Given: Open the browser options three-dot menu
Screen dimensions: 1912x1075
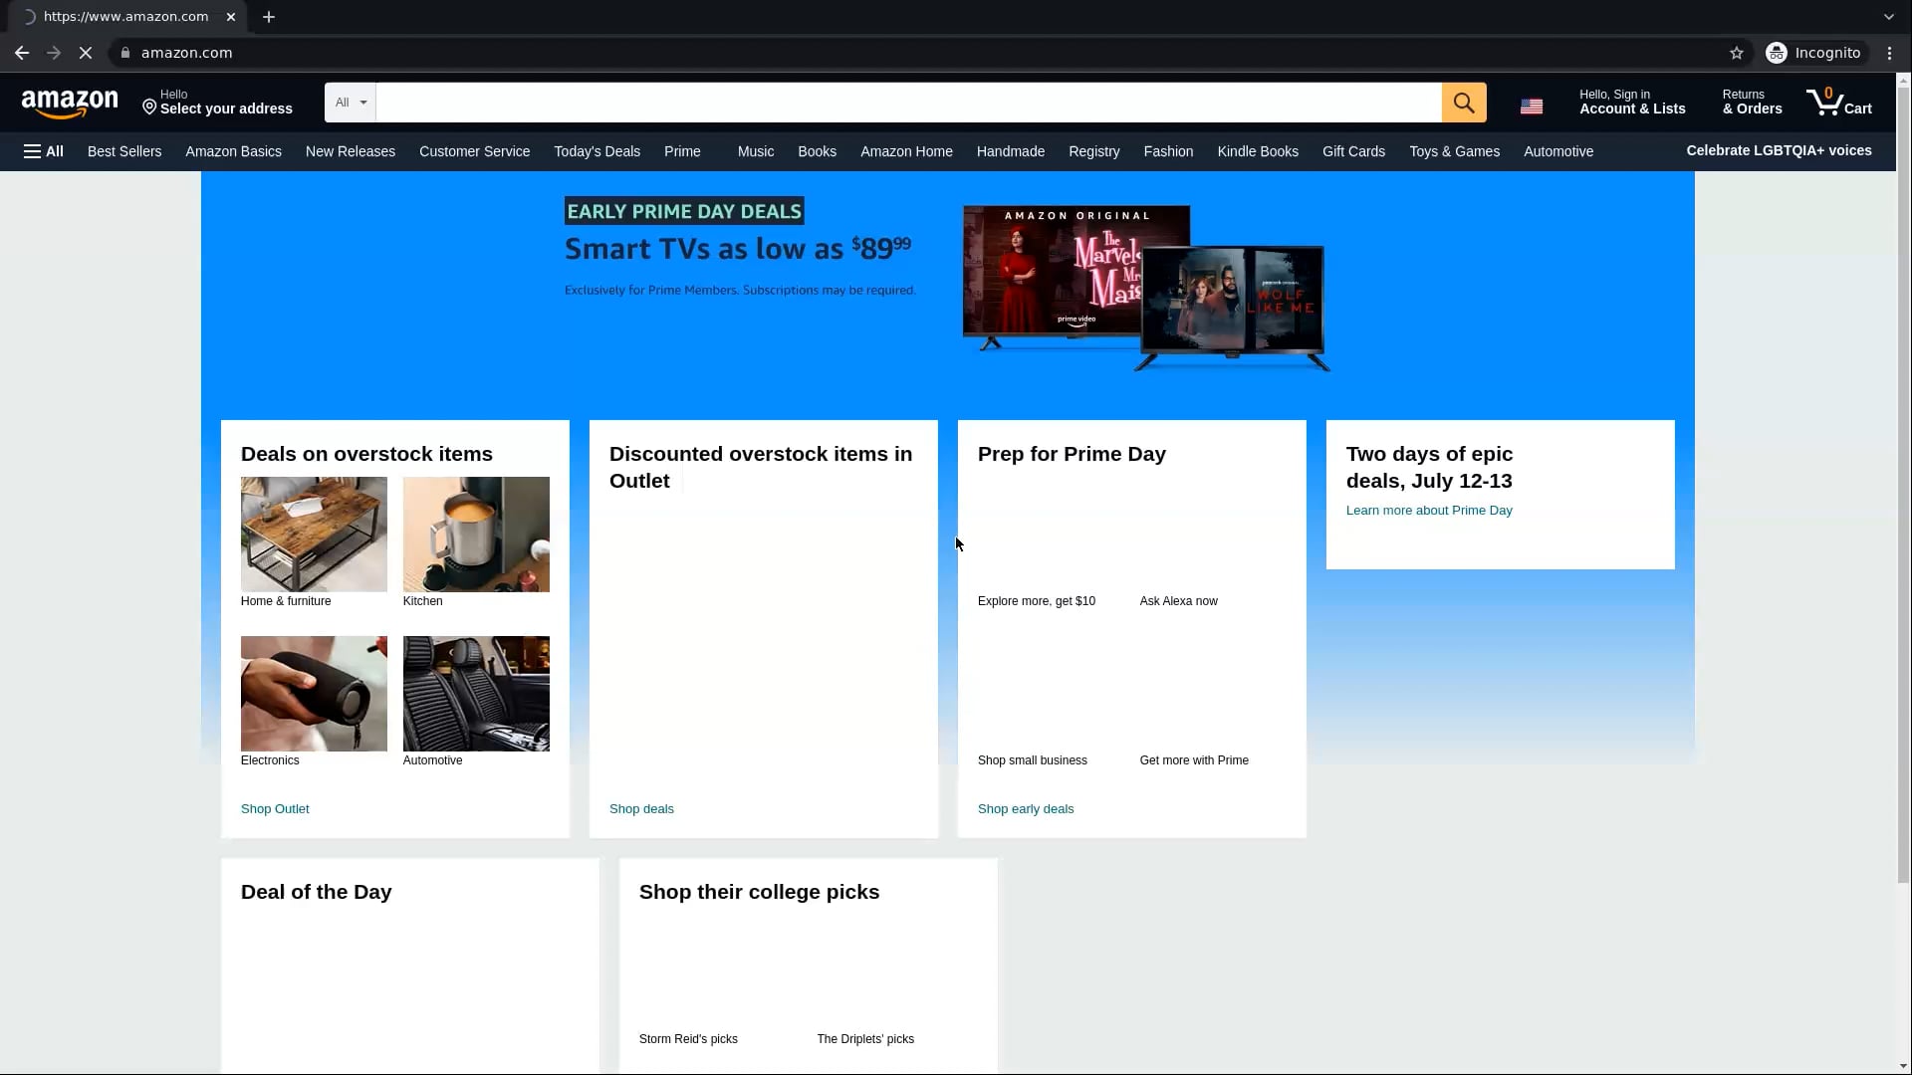Looking at the screenshot, I should point(1889,53).
